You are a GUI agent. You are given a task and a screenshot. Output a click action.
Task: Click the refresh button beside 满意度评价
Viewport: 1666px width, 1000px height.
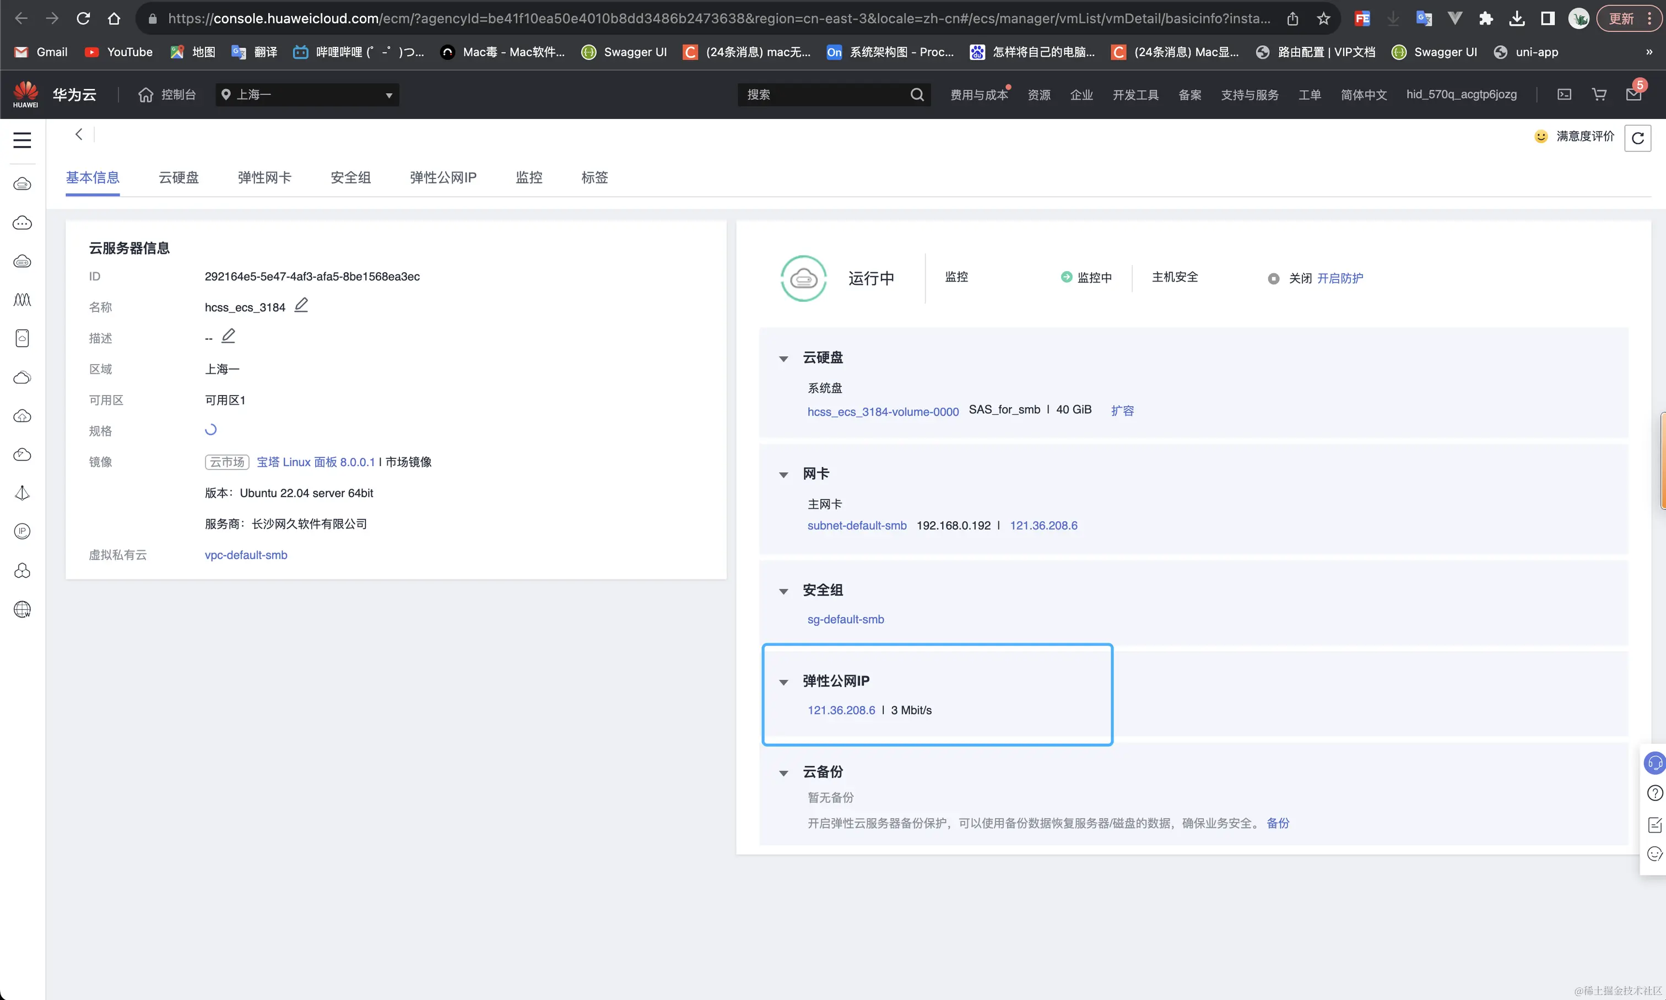[1637, 138]
